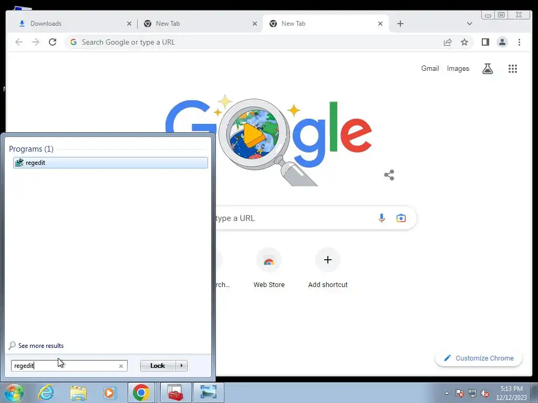Screen dimensions: 538x403
Task: Go back with the back arrow
Action: coord(19,42)
